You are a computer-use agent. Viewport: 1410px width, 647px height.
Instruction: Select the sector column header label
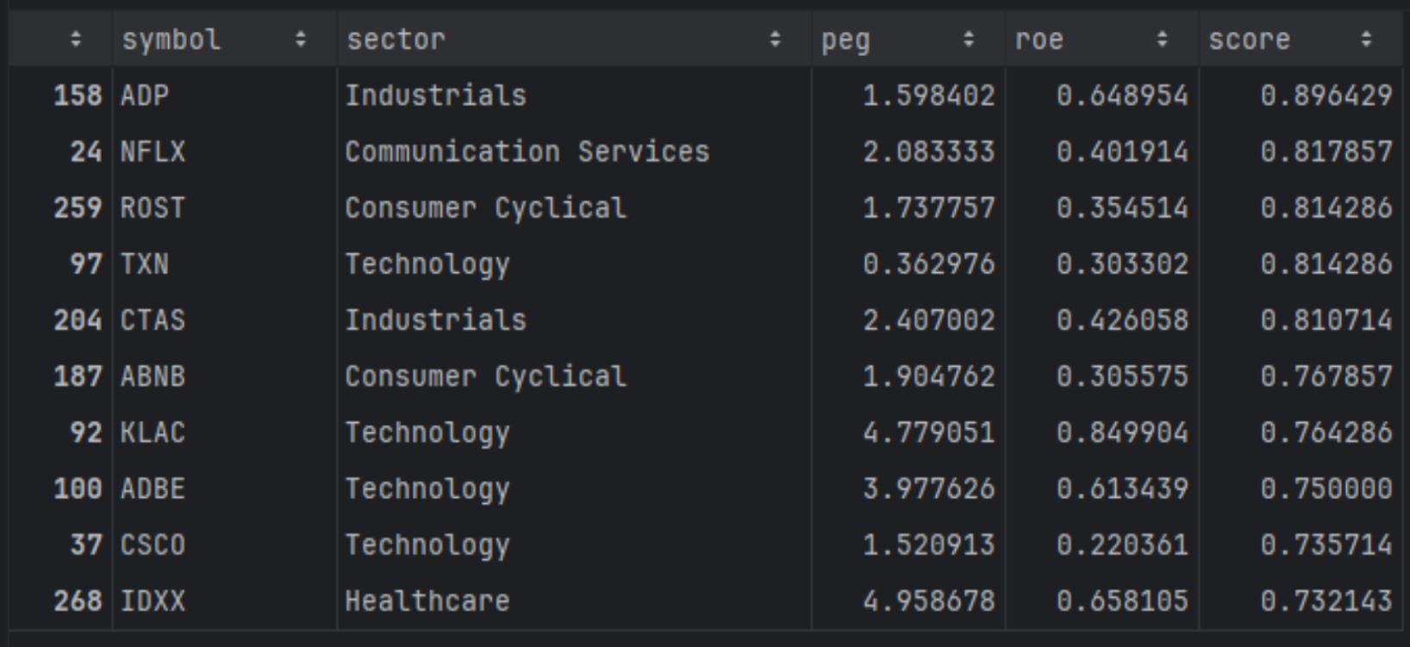coord(396,40)
